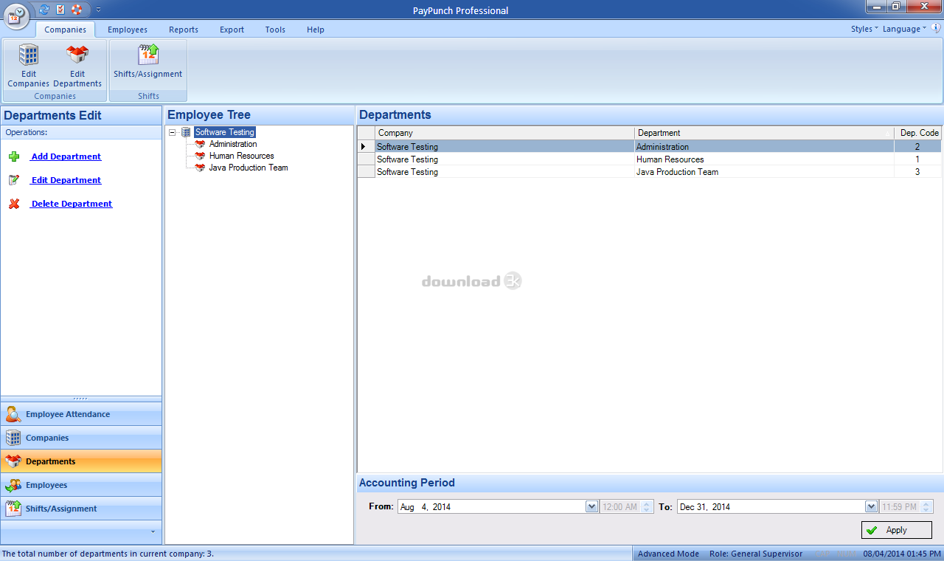Click the Apply button with green checkmark
The width and height of the screenshot is (944, 561).
(897, 530)
